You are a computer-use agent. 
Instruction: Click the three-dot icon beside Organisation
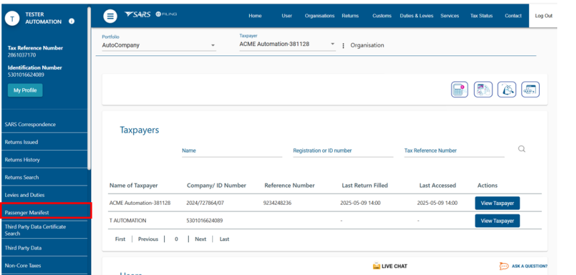click(344, 45)
